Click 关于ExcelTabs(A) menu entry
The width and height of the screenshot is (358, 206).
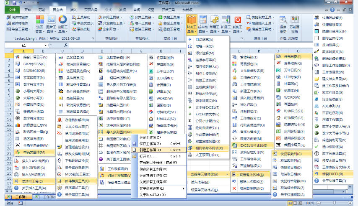pyautogui.click(x=159, y=195)
